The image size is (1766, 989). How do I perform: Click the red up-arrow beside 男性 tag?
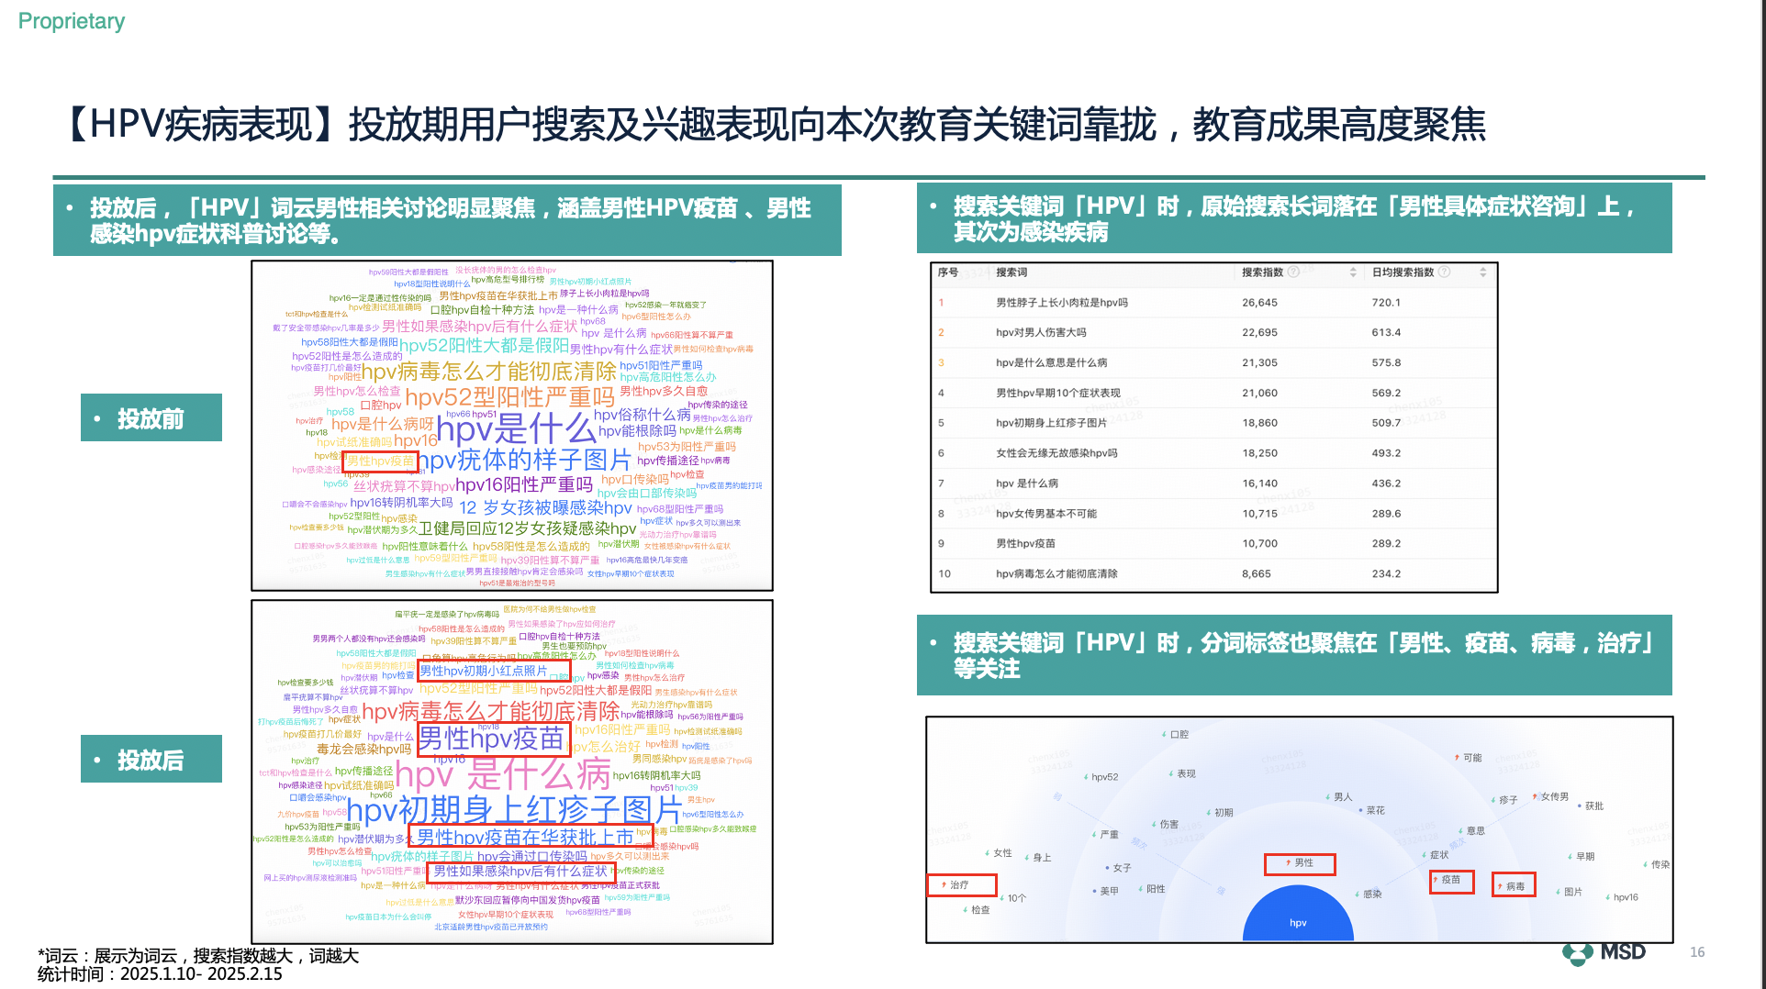click(x=1287, y=863)
